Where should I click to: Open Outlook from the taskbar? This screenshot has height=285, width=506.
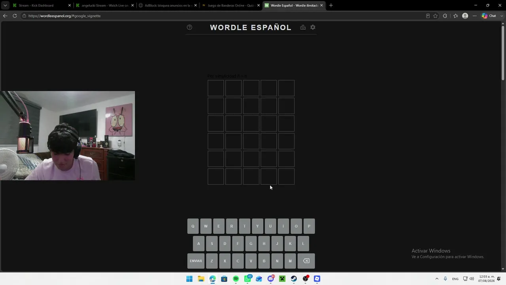259,279
